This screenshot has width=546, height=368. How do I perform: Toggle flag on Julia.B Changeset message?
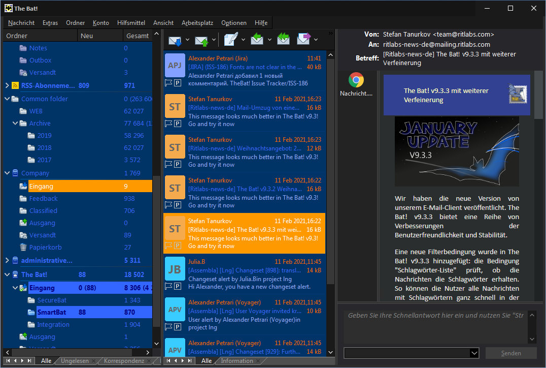coord(168,286)
